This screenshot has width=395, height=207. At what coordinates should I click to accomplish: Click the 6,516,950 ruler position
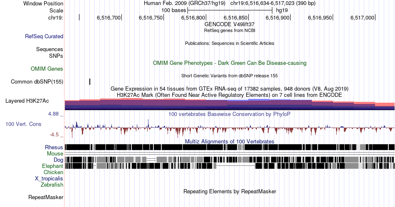click(320, 17)
